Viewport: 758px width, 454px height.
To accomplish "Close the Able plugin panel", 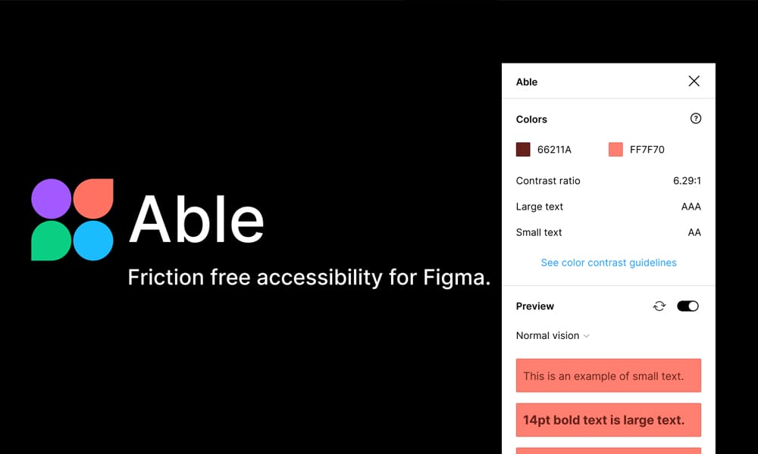I will click(694, 81).
